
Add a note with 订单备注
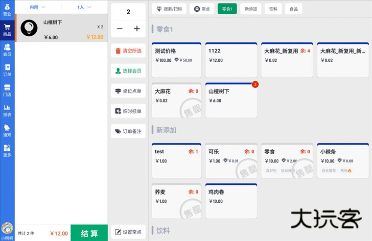point(128,131)
